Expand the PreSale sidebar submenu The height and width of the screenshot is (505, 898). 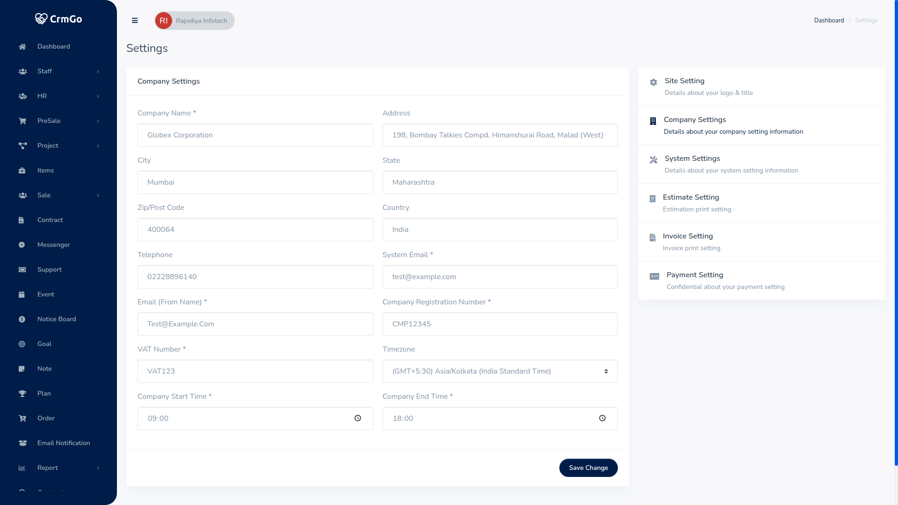tap(98, 121)
